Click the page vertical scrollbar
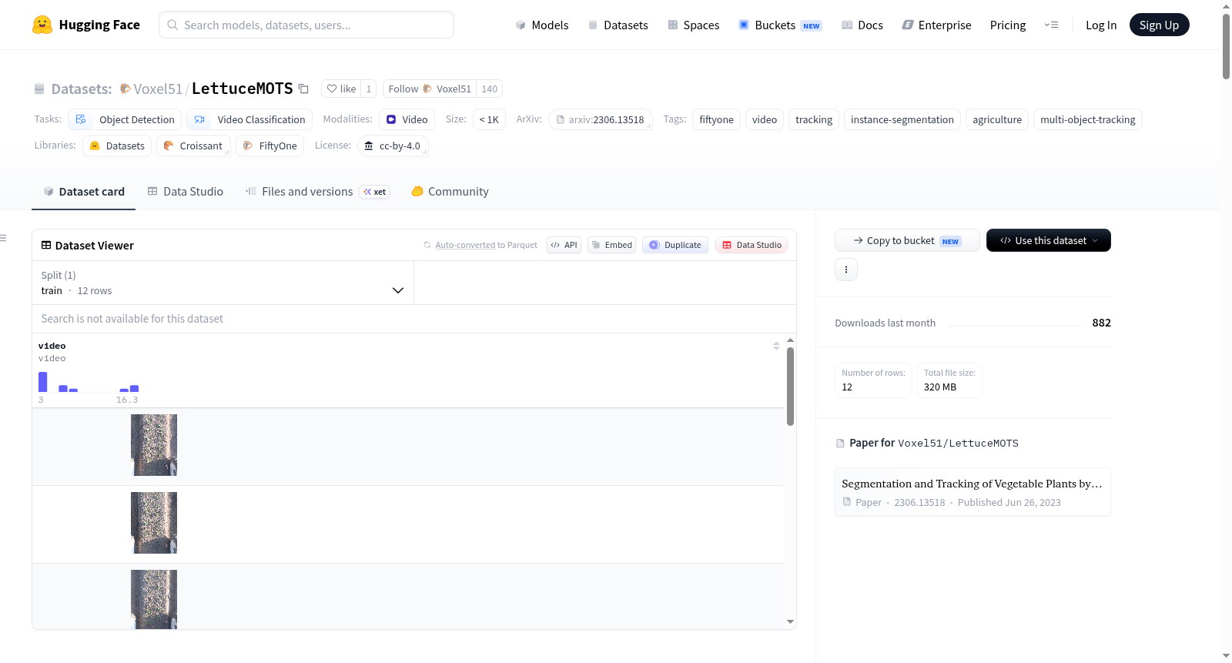This screenshot has height=663, width=1232. pos(1226,46)
